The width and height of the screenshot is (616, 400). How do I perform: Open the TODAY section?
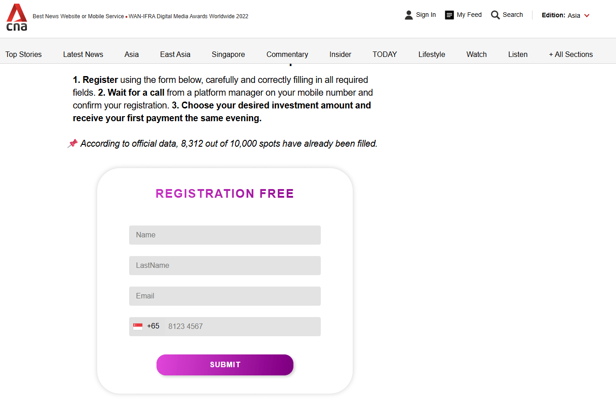click(x=385, y=54)
